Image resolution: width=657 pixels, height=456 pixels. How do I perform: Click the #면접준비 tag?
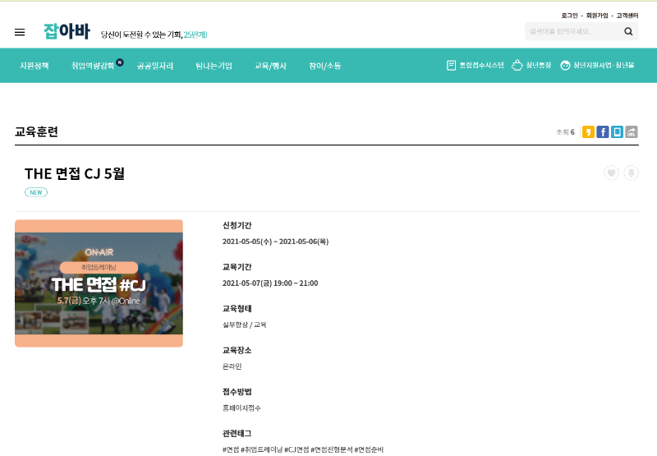click(x=369, y=449)
